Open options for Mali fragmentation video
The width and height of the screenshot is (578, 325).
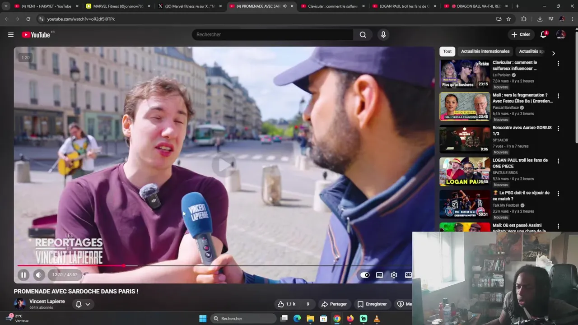(x=558, y=96)
